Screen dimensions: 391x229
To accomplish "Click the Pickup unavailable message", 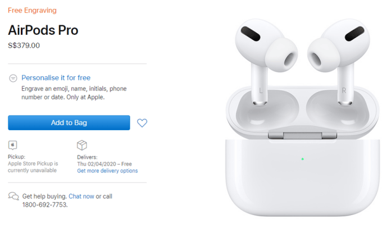I will [33, 167].
